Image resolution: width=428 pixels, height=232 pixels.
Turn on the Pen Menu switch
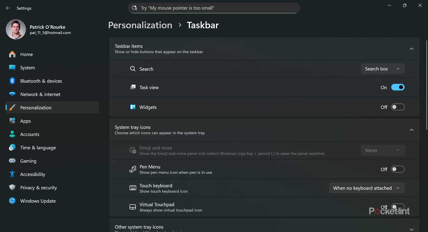pyautogui.click(x=398, y=169)
